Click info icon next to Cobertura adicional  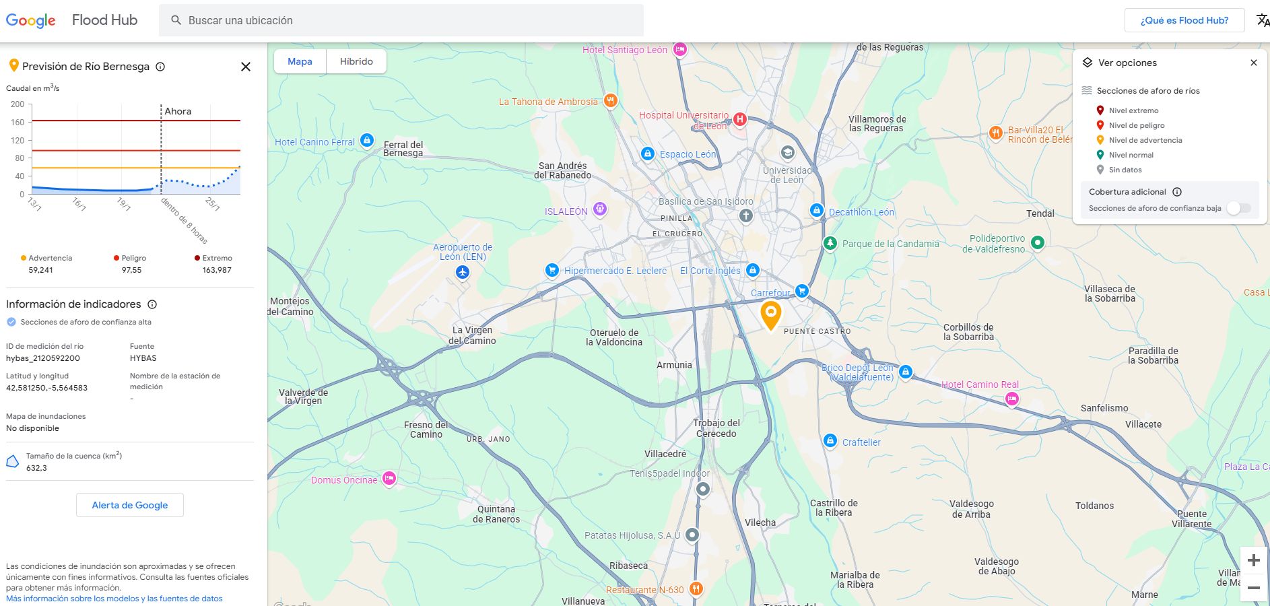tap(1177, 192)
